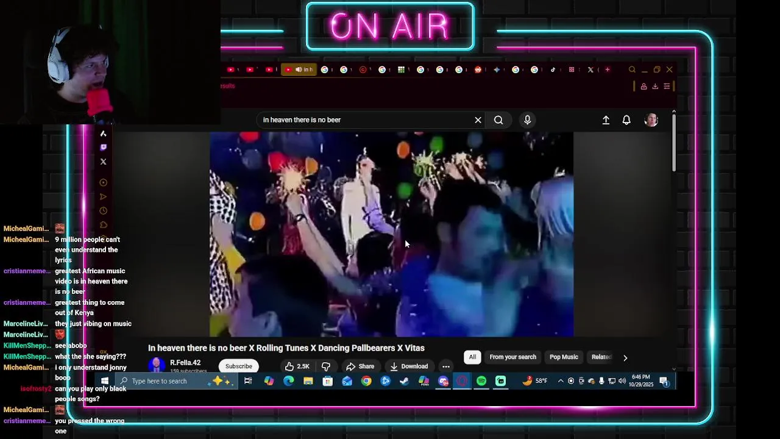Viewport: 780px width, 439px height.
Task: Switch to the red C icon tab
Action: [363, 70]
